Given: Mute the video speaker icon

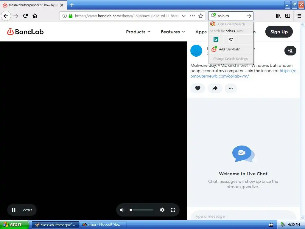Looking at the screenshot, I should (122, 210).
